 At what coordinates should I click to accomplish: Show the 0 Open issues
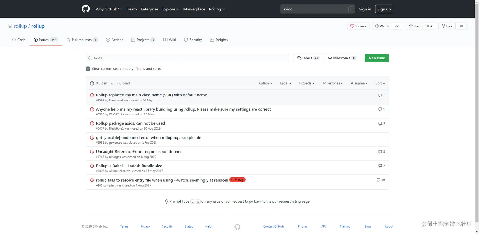[x=99, y=83]
